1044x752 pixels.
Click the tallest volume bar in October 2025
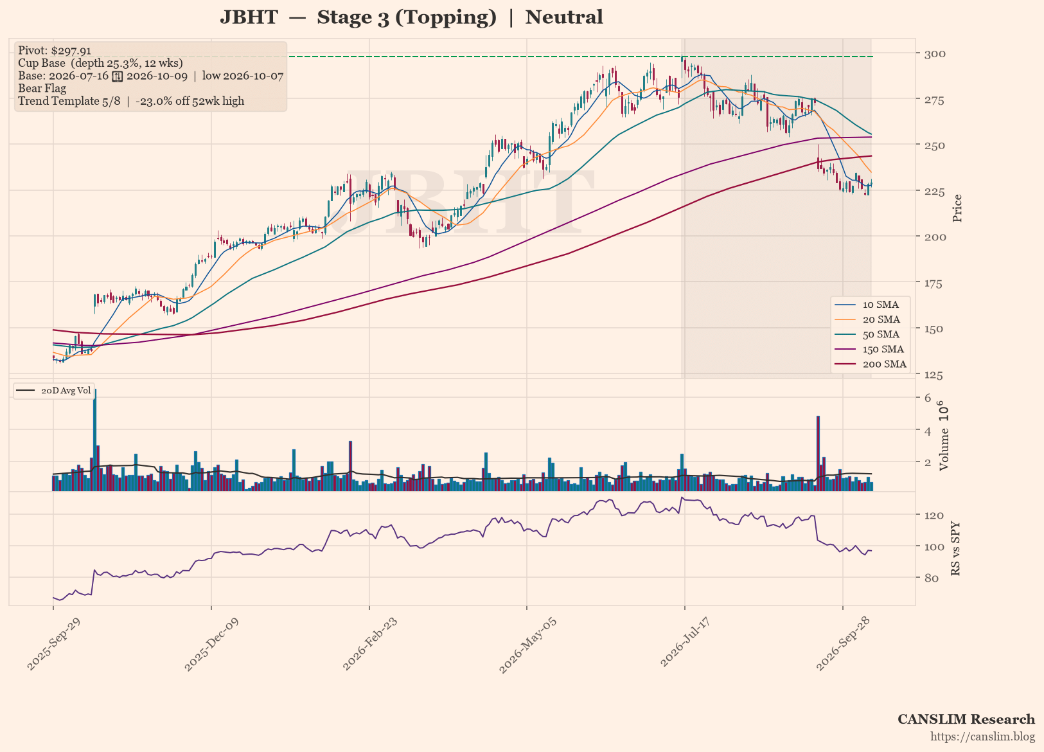coord(95,440)
